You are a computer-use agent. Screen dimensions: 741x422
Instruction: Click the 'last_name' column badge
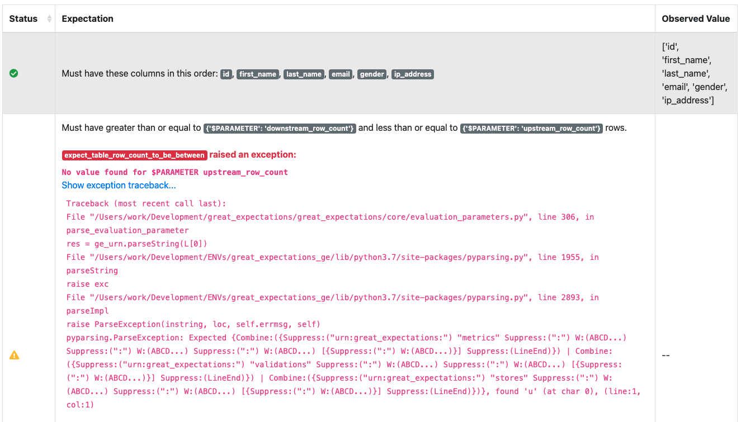tap(304, 74)
